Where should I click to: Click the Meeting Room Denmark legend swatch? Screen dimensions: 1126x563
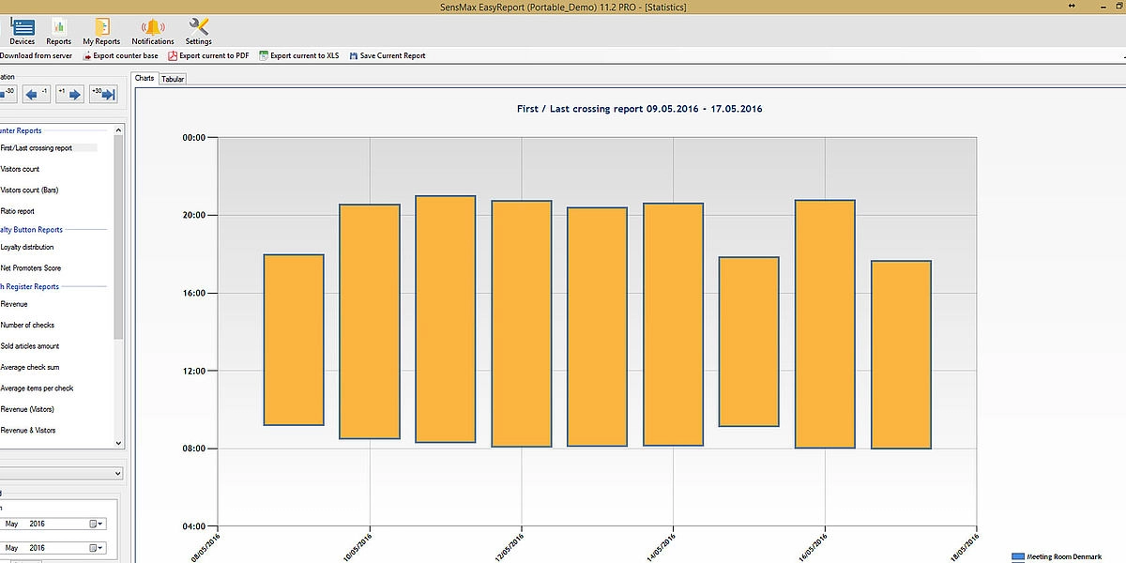pyautogui.click(x=1018, y=557)
